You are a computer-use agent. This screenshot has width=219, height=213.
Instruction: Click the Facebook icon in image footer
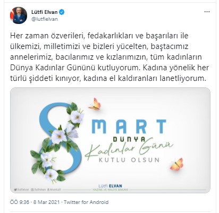(x=48, y=190)
